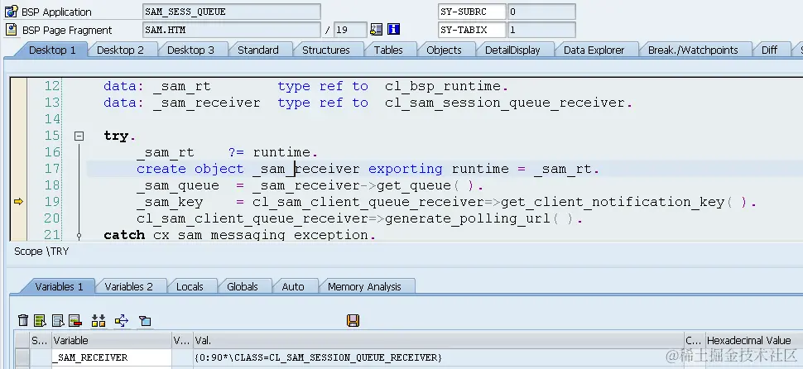Image resolution: width=803 pixels, height=369 pixels.
Task: Open the Standard tab
Action: tap(258, 50)
